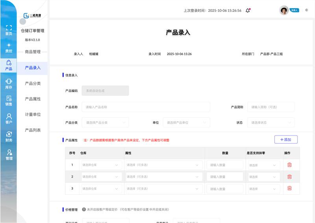Open row 2 是否支持抹零 dropdown
315x223 pixels.
tap(264, 177)
